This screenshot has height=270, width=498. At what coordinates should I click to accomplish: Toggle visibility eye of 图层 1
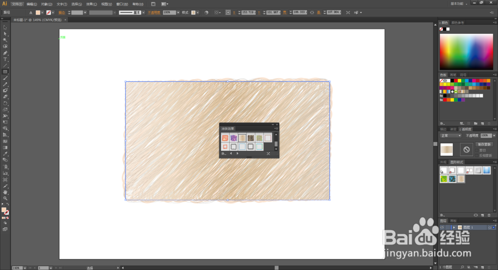(x=442, y=228)
